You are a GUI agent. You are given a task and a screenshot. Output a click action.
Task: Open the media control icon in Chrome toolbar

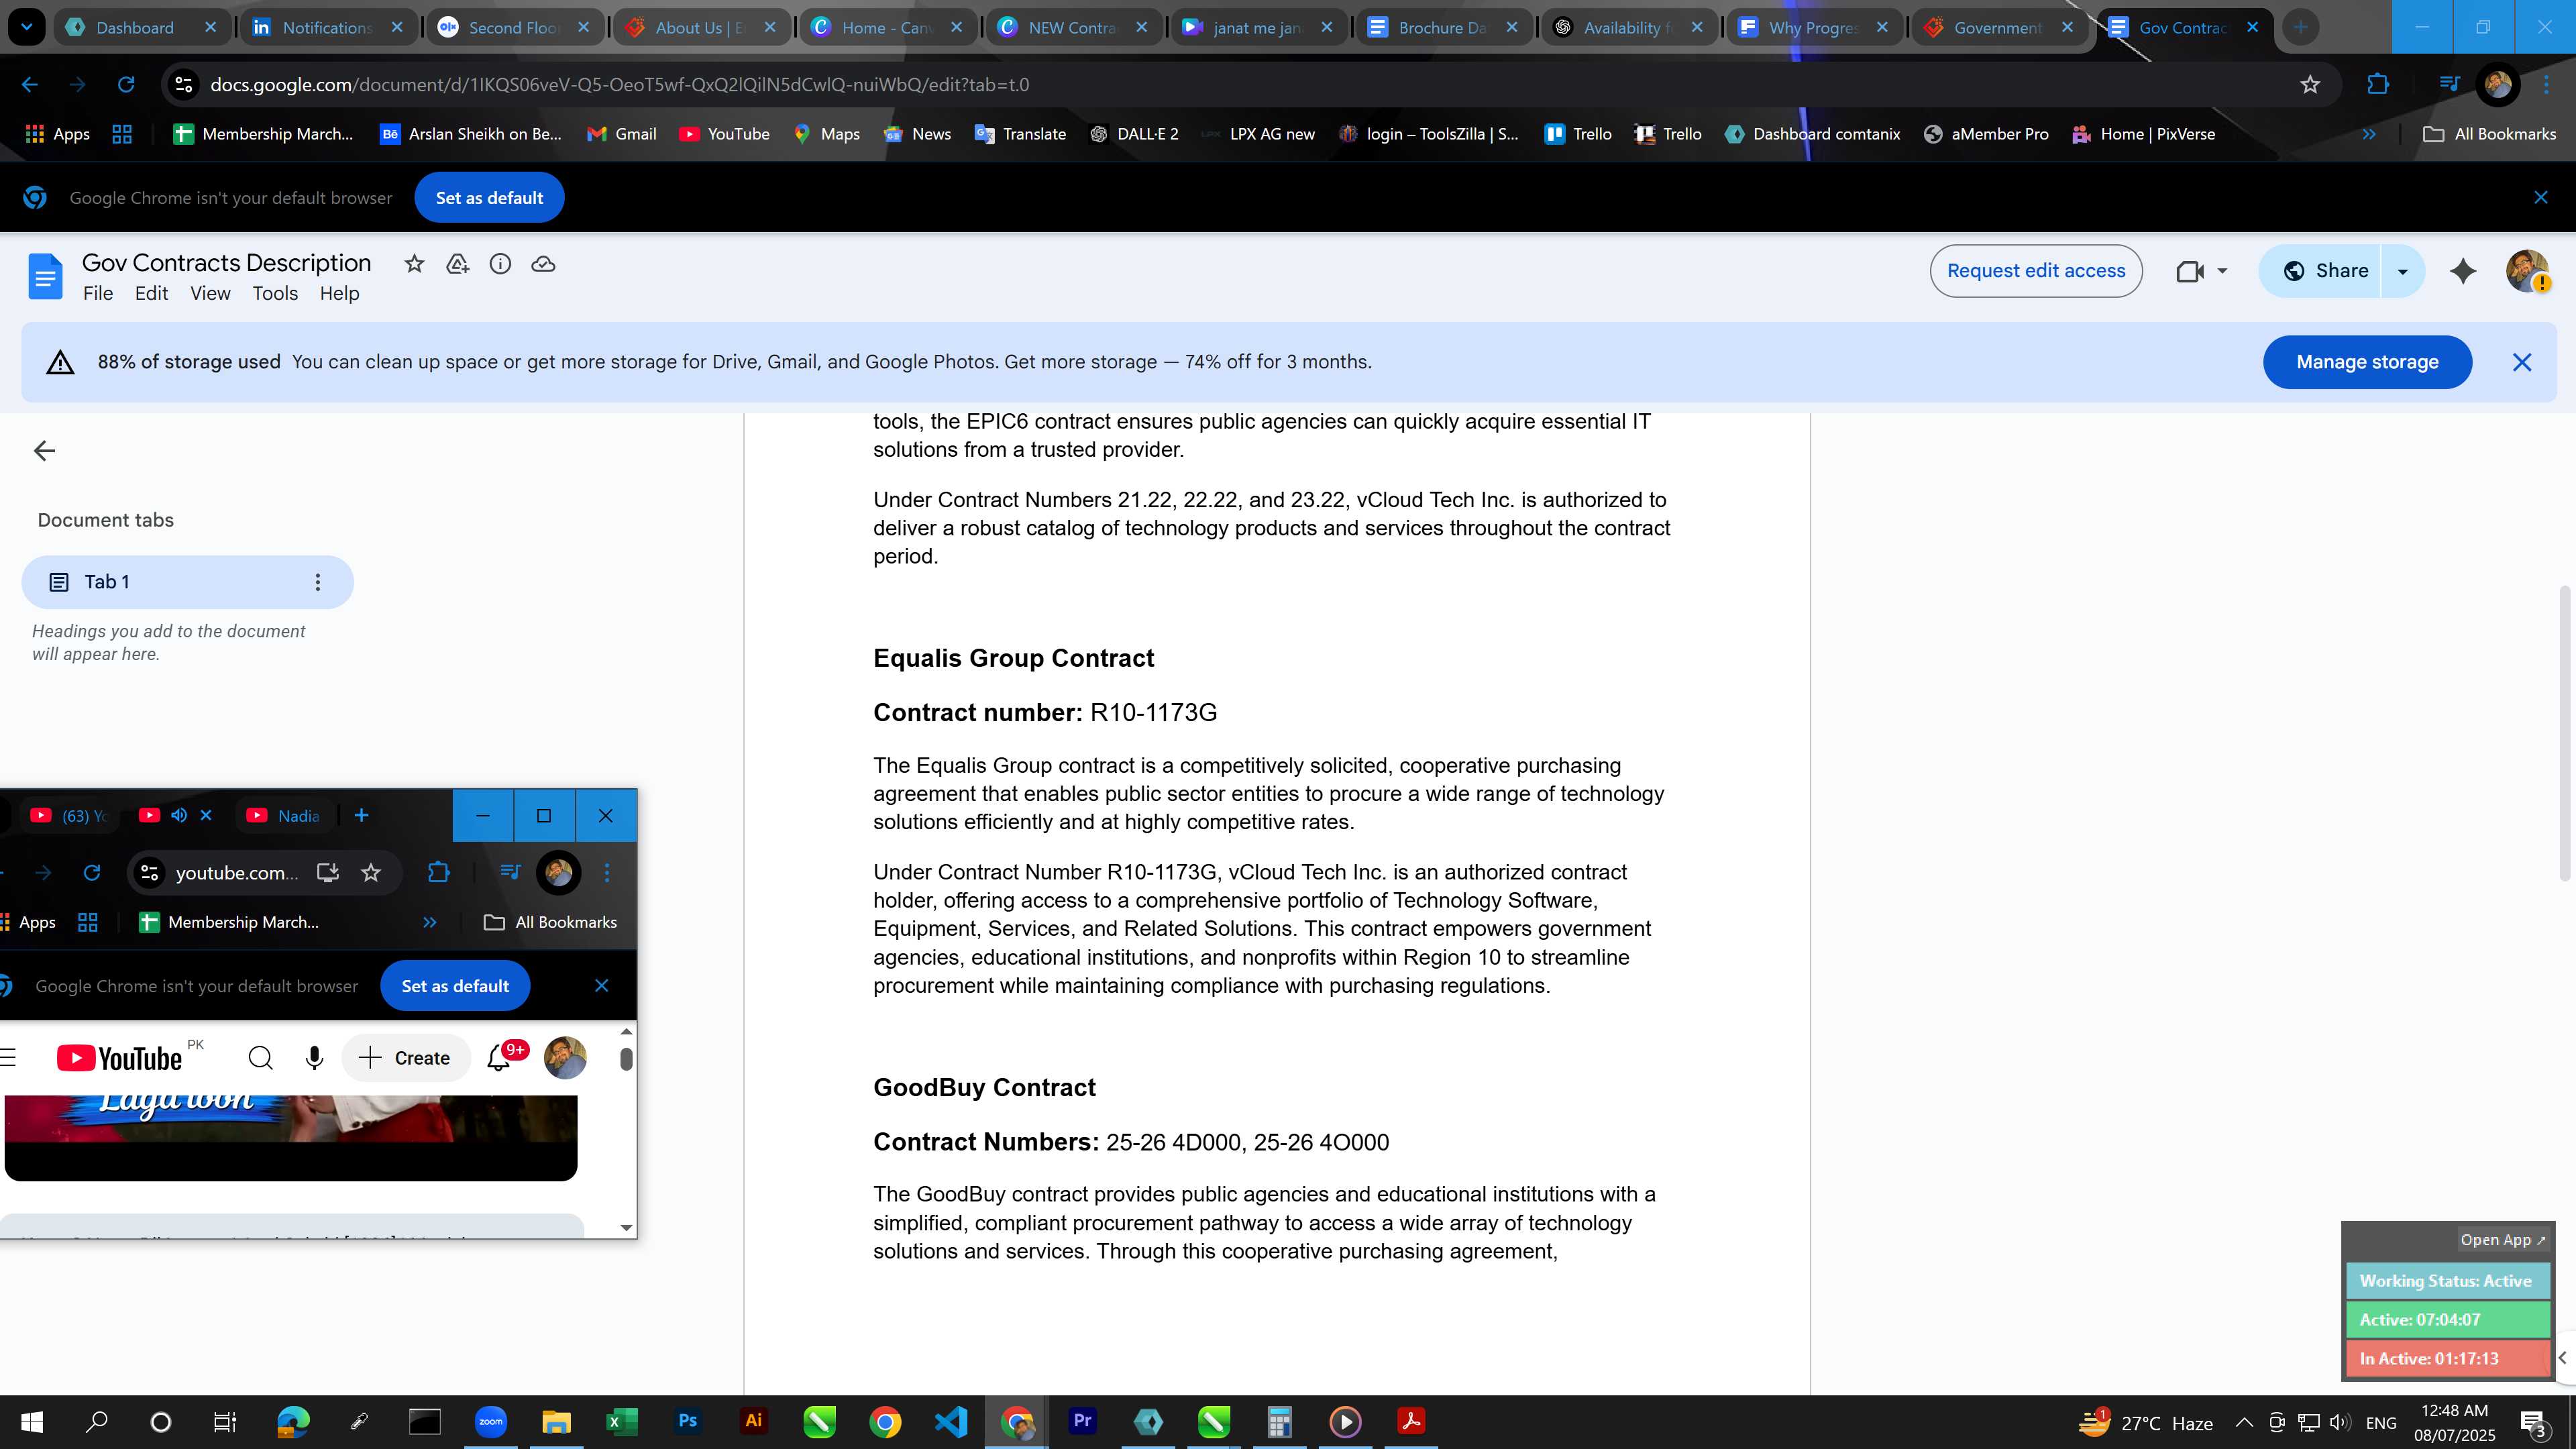[2449, 85]
